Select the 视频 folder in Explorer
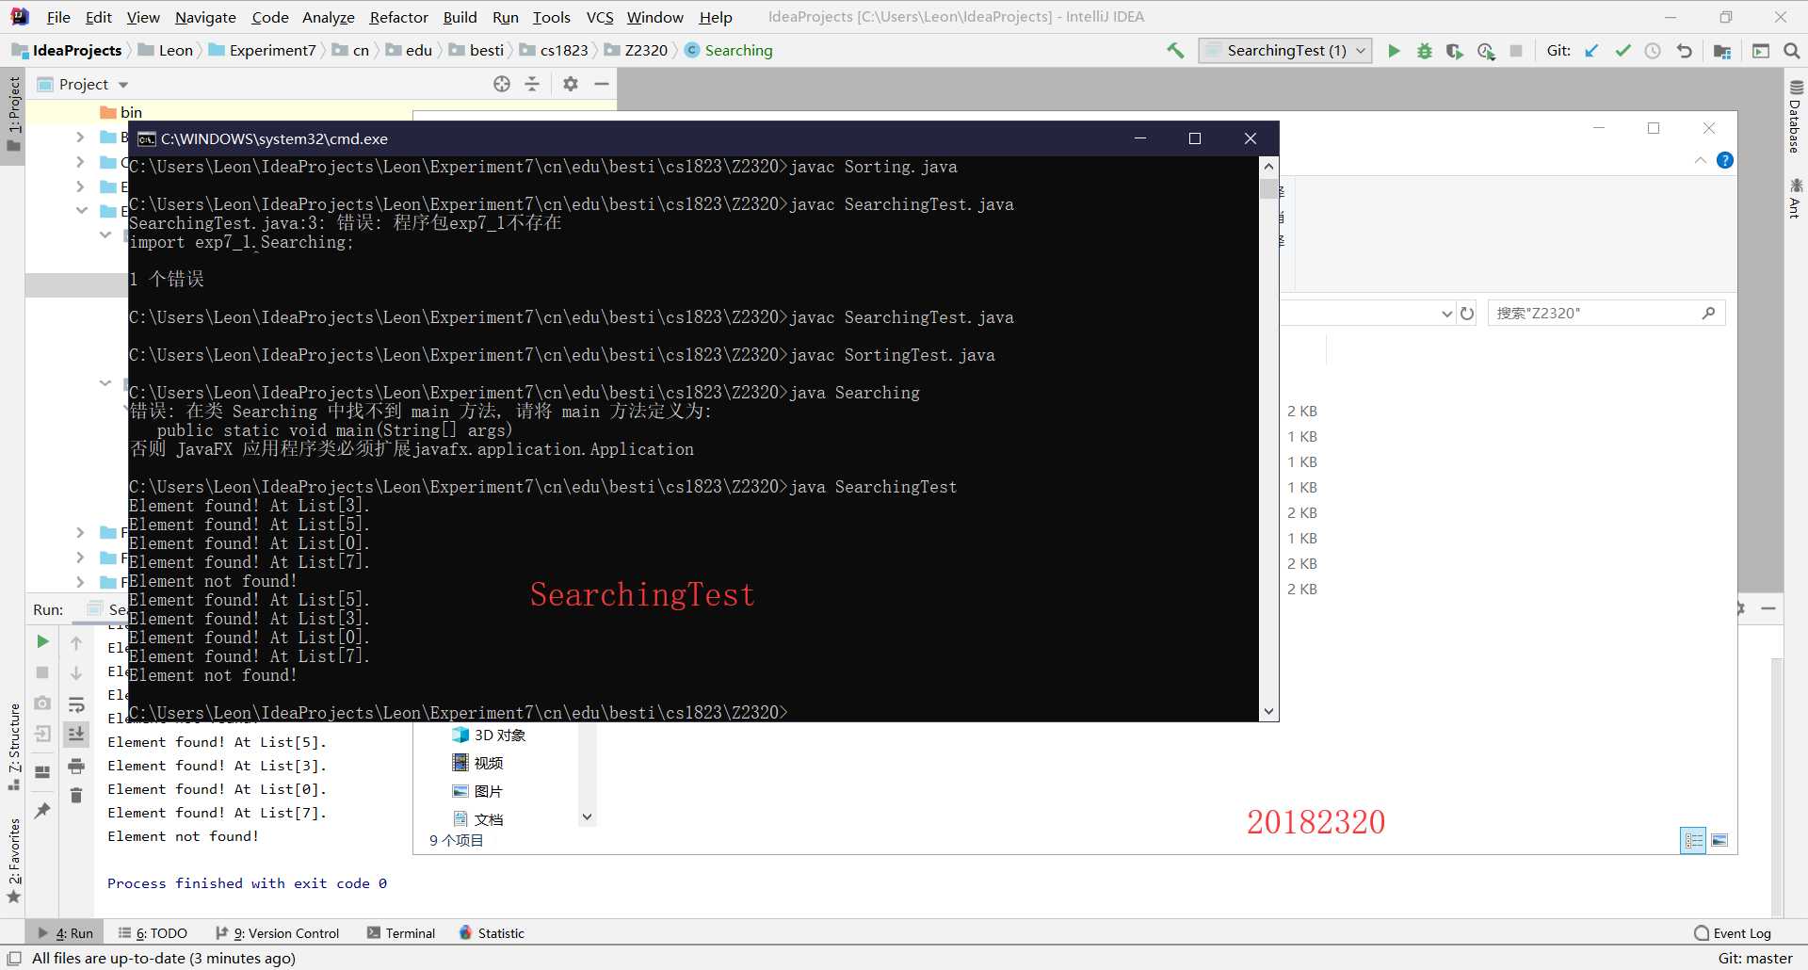 point(477,764)
